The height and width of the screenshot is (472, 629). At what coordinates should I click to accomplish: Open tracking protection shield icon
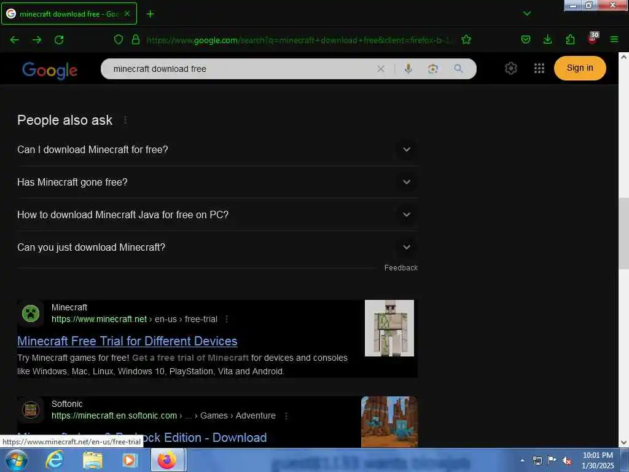pyautogui.click(x=119, y=40)
